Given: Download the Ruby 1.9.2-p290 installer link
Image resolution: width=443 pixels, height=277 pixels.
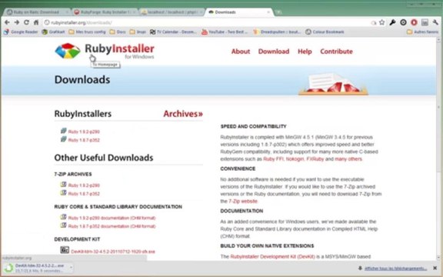Looking at the screenshot, I should pos(84,132).
